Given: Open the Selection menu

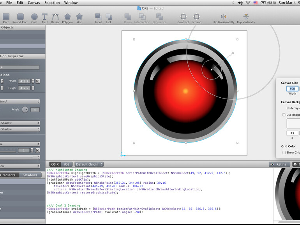Looking at the screenshot, I should point(52,3).
